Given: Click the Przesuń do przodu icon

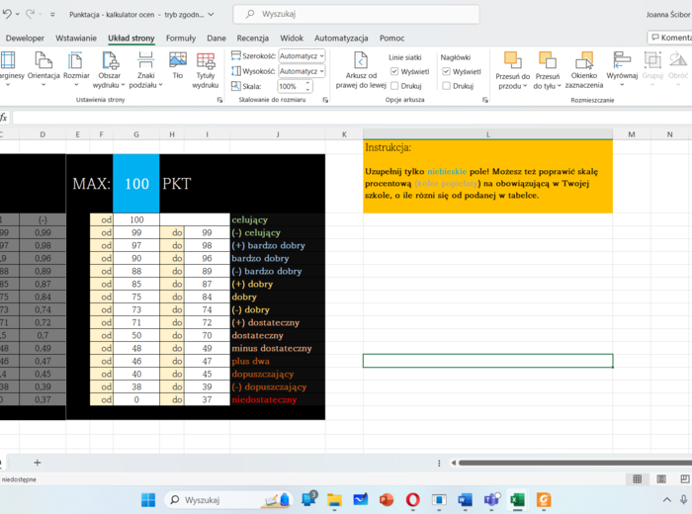Looking at the screenshot, I should point(512,67).
